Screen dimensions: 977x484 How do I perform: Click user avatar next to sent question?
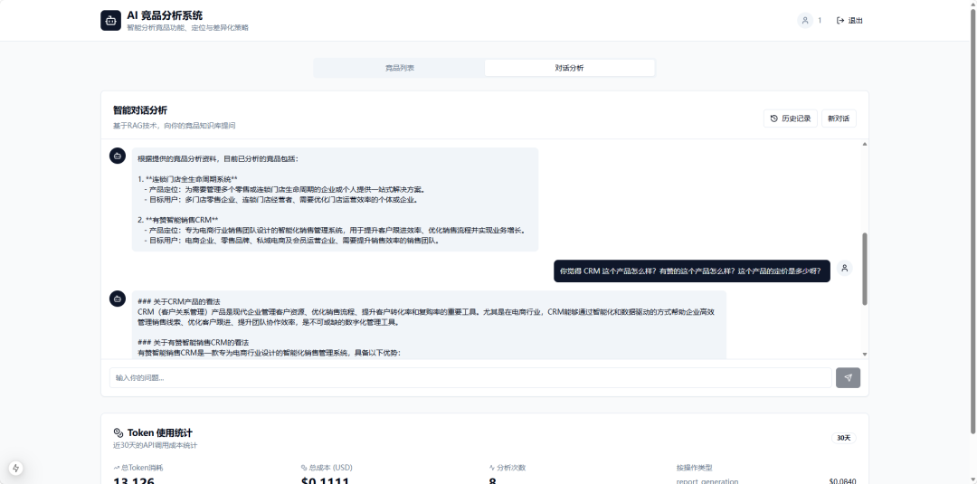point(844,268)
